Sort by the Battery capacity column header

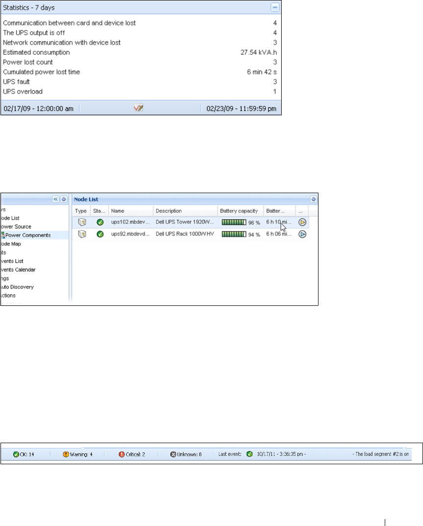tap(240, 211)
